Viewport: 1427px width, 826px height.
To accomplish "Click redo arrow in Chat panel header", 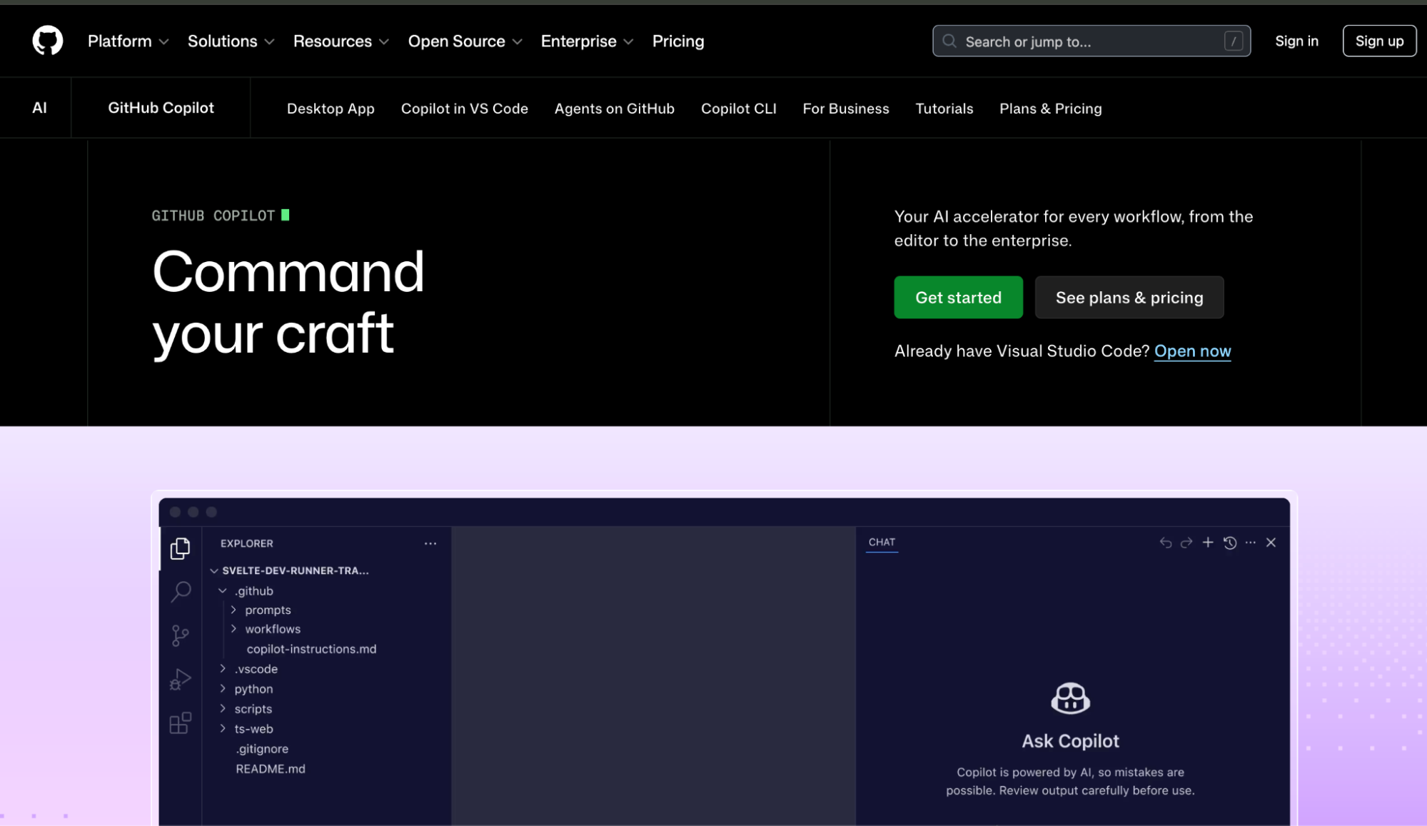I will pyautogui.click(x=1186, y=543).
